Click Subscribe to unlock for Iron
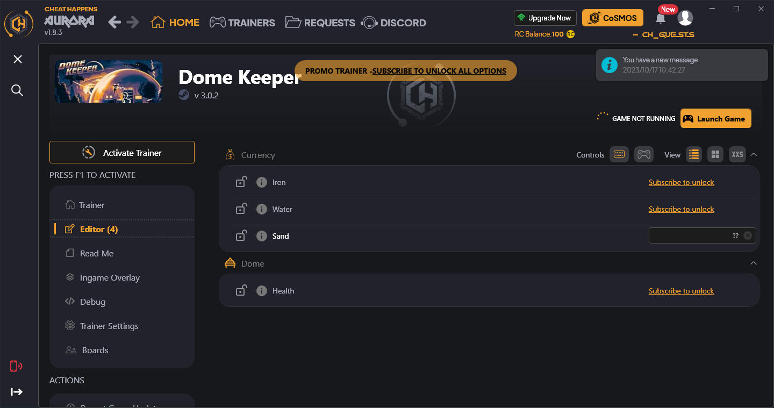This screenshot has width=774, height=408. (x=681, y=182)
